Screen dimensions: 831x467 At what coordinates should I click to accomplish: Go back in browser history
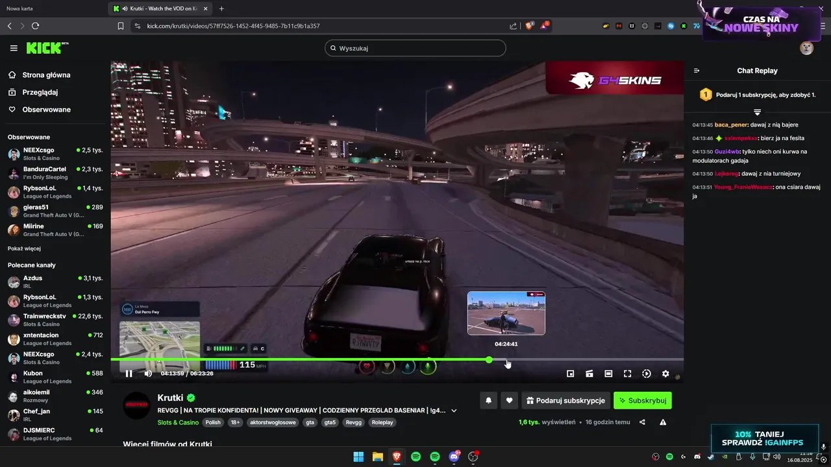click(9, 26)
